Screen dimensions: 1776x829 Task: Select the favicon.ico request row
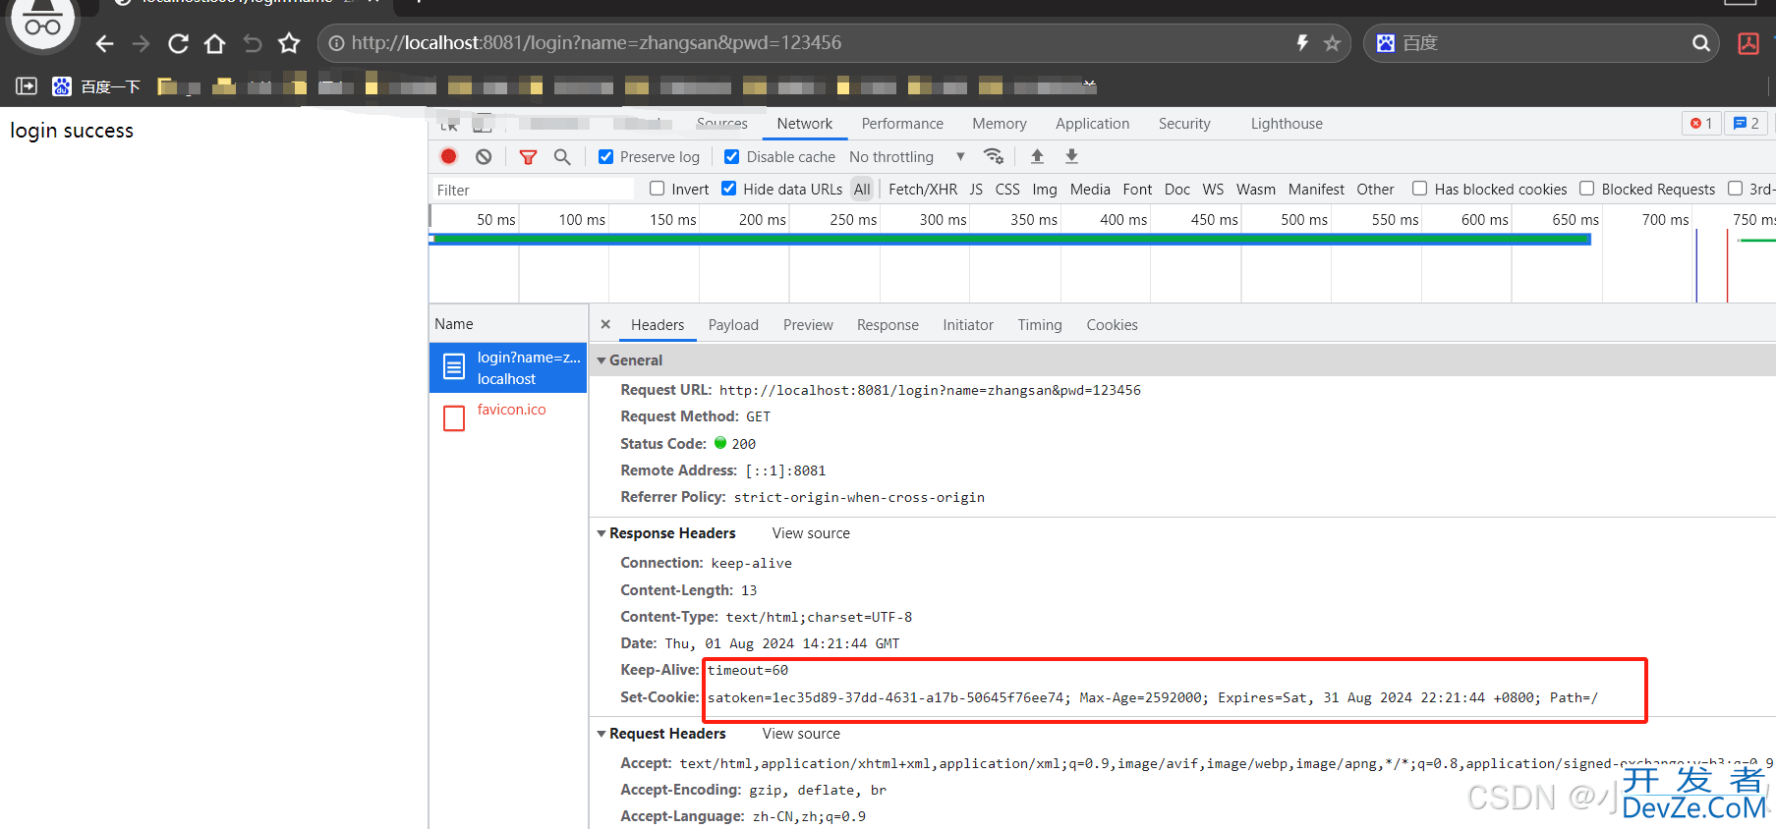[x=508, y=417]
